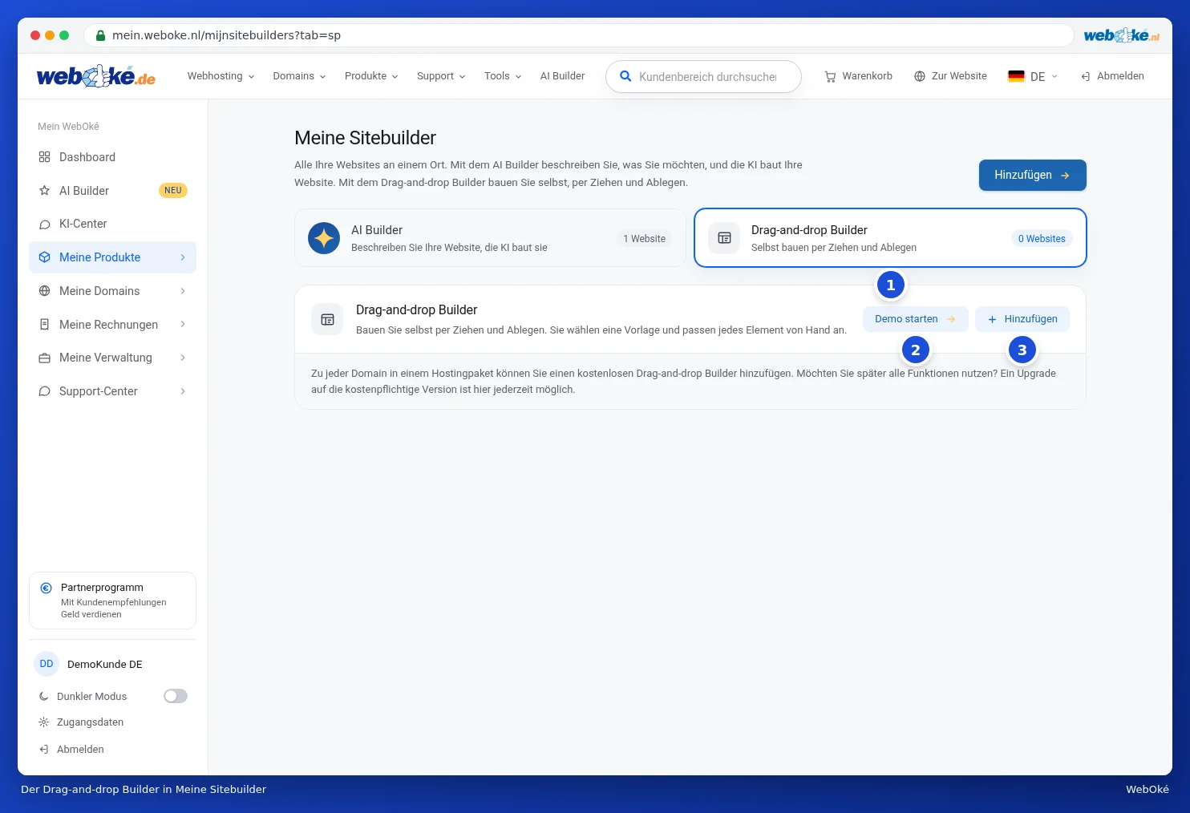Click the Meine Rechnungen document icon
This screenshot has width=1190, height=813.
click(44, 325)
